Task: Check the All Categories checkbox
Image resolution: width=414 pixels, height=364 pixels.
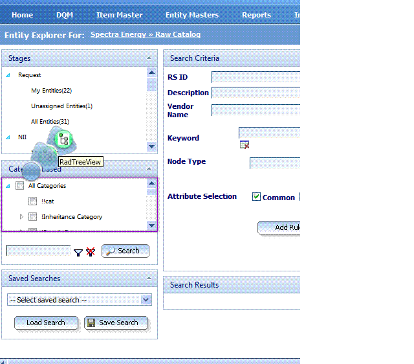Action: (20, 186)
